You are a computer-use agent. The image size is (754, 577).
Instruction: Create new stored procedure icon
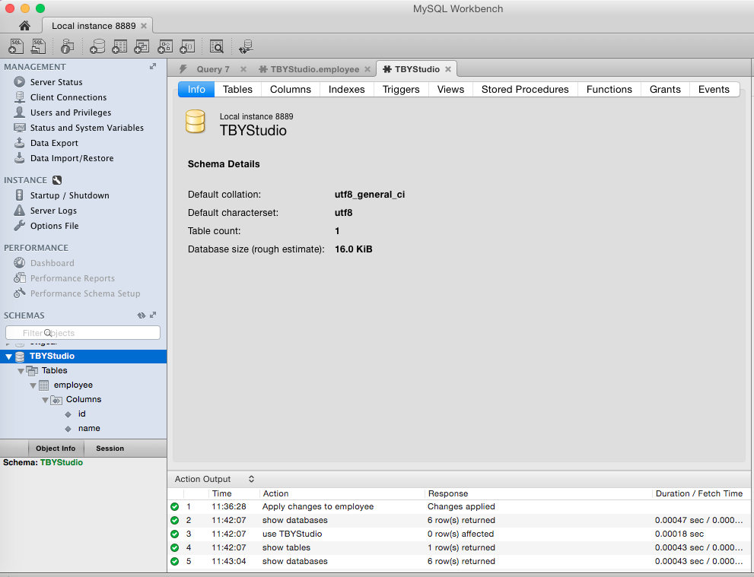(x=165, y=46)
